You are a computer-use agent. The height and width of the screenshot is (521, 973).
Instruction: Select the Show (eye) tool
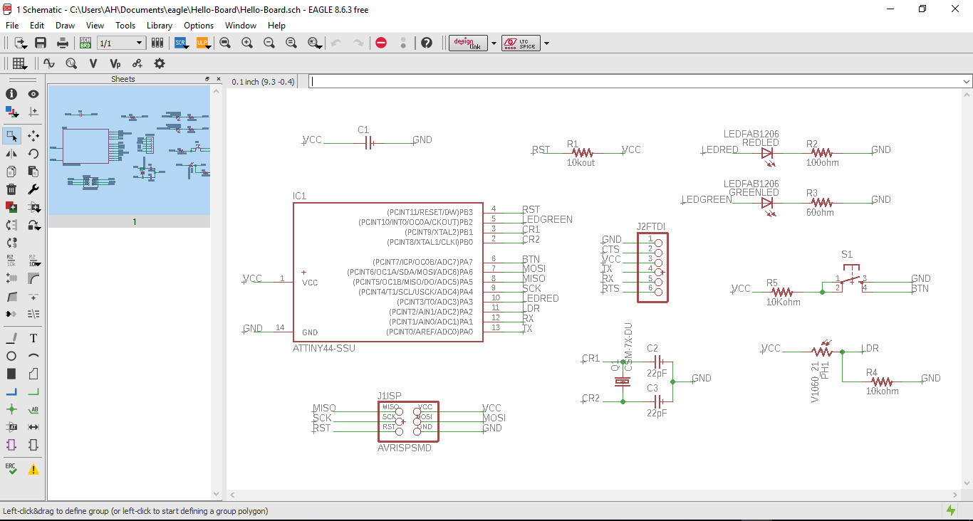[33, 94]
